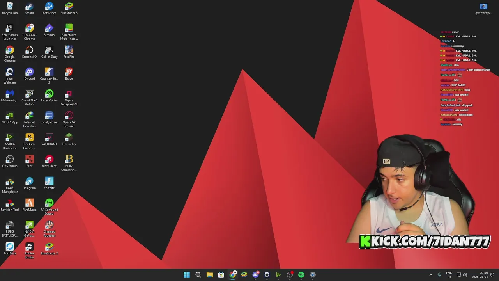Select the Topaz Gigapixel AI icon
Image resolution: width=499 pixels, height=281 pixels.
(69, 98)
